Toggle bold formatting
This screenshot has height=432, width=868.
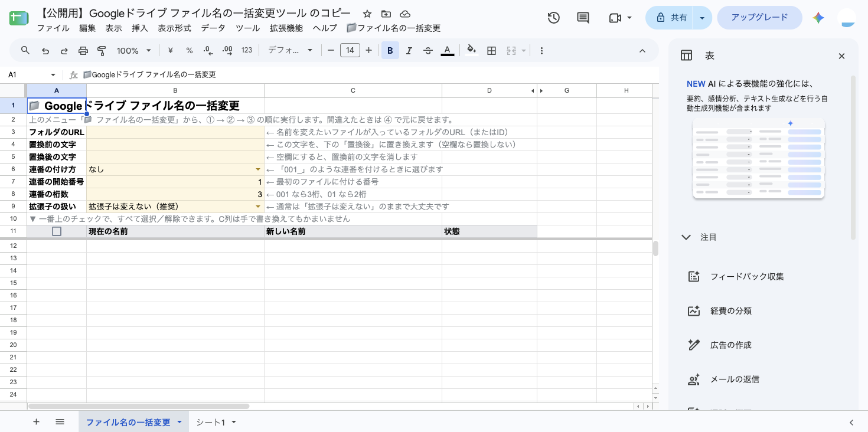tap(390, 51)
